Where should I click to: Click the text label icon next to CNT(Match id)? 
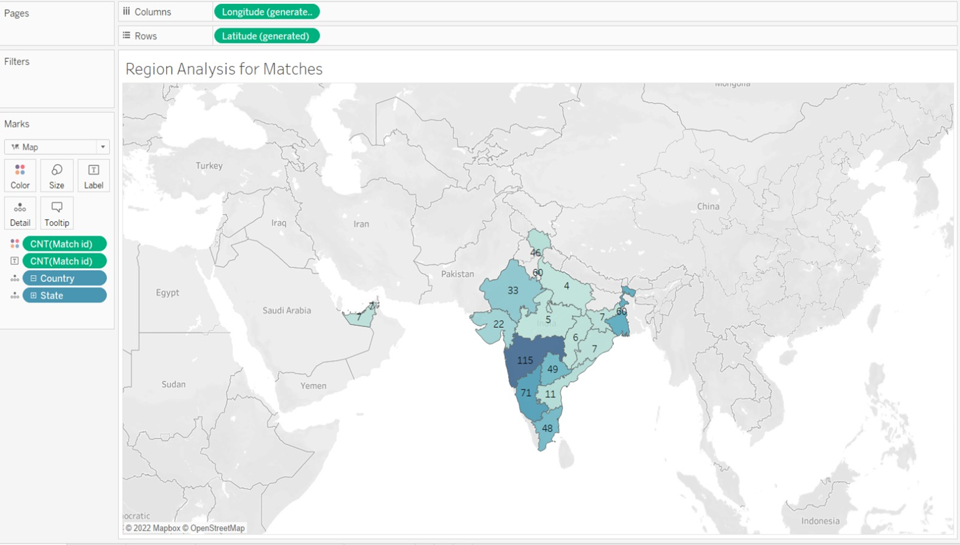[x=13, y=261]
